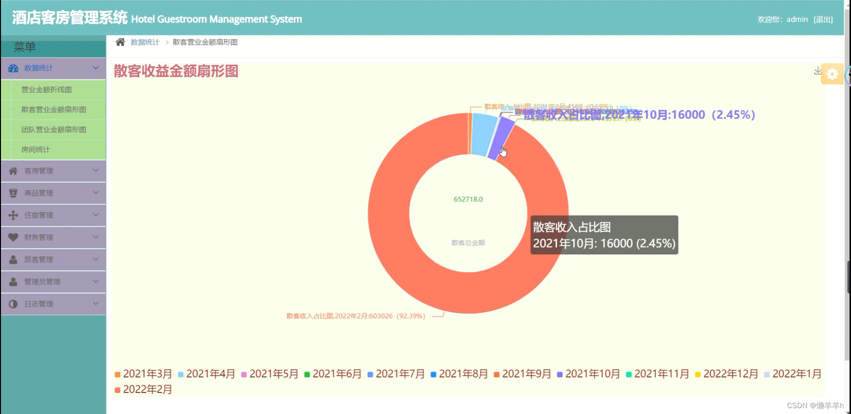Expand the 财务管理 menu chevron

point(96,237)
